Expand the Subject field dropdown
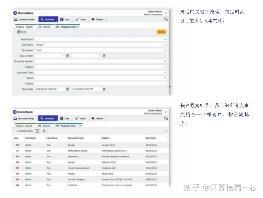Screen dimensions: 263x198 (165, 67)
